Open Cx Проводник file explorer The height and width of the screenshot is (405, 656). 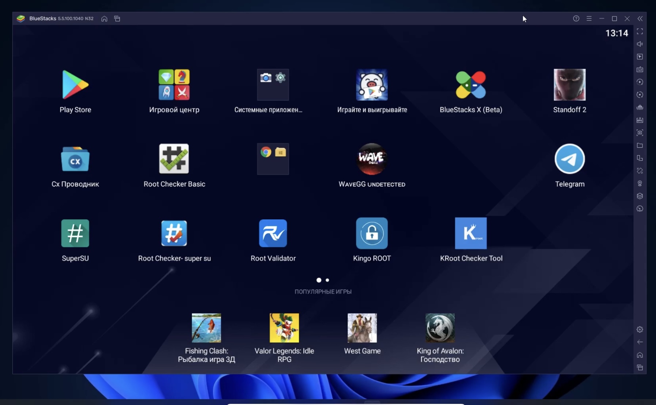(75, 159)
